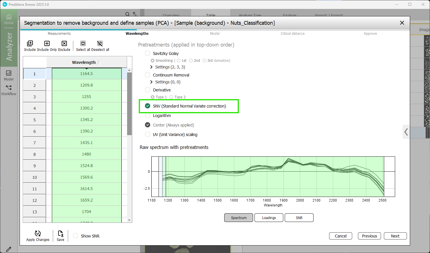430x253 pixels.
Task: Click the Deselect all icon
Action: pyautogui.click(x=100, y=44)
